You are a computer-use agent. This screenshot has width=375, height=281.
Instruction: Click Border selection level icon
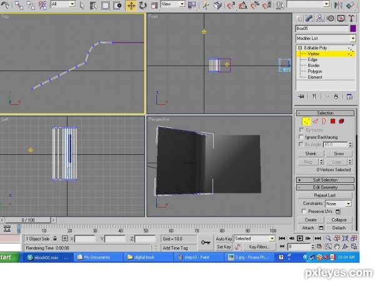click(x=324, y=121)
